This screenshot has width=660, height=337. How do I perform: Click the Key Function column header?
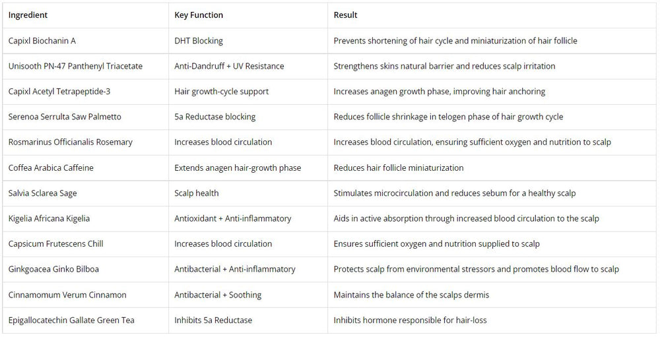199,15
